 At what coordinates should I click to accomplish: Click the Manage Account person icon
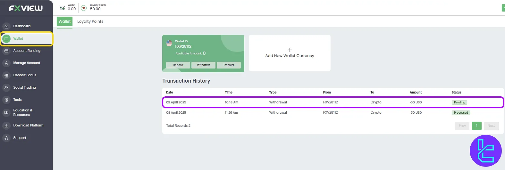(x=6, y=63)
